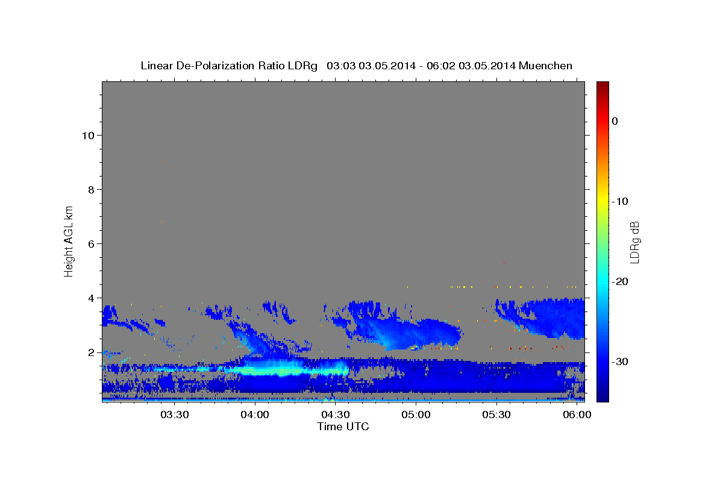Click the colorbar value -20

point(621,281)
